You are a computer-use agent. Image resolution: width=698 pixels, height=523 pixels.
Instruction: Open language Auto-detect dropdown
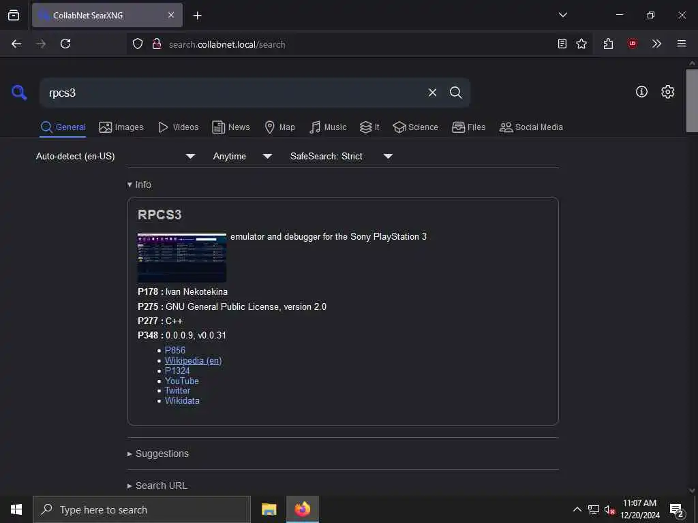(x=115, y=156)
